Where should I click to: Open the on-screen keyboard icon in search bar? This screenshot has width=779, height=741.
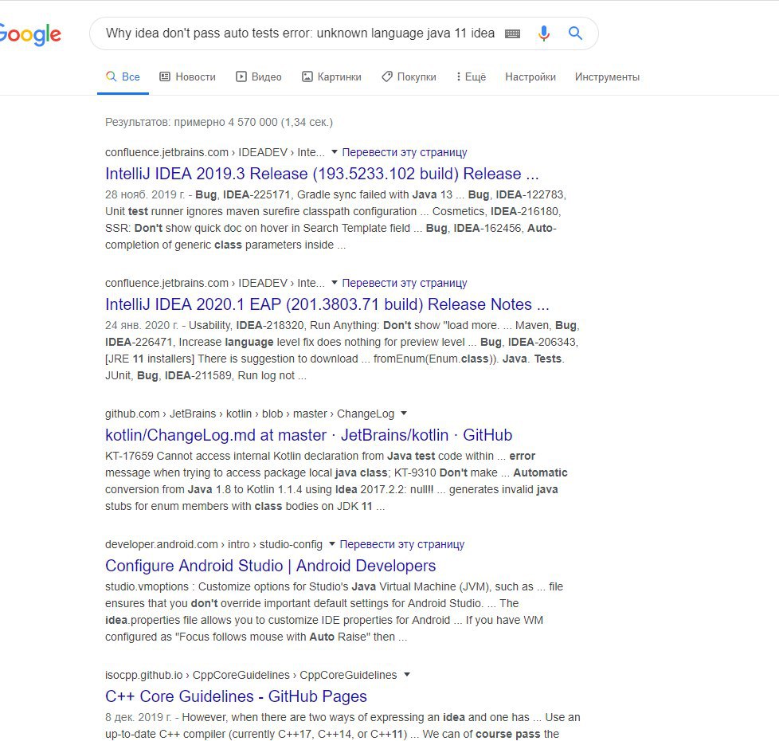[512, 33]
